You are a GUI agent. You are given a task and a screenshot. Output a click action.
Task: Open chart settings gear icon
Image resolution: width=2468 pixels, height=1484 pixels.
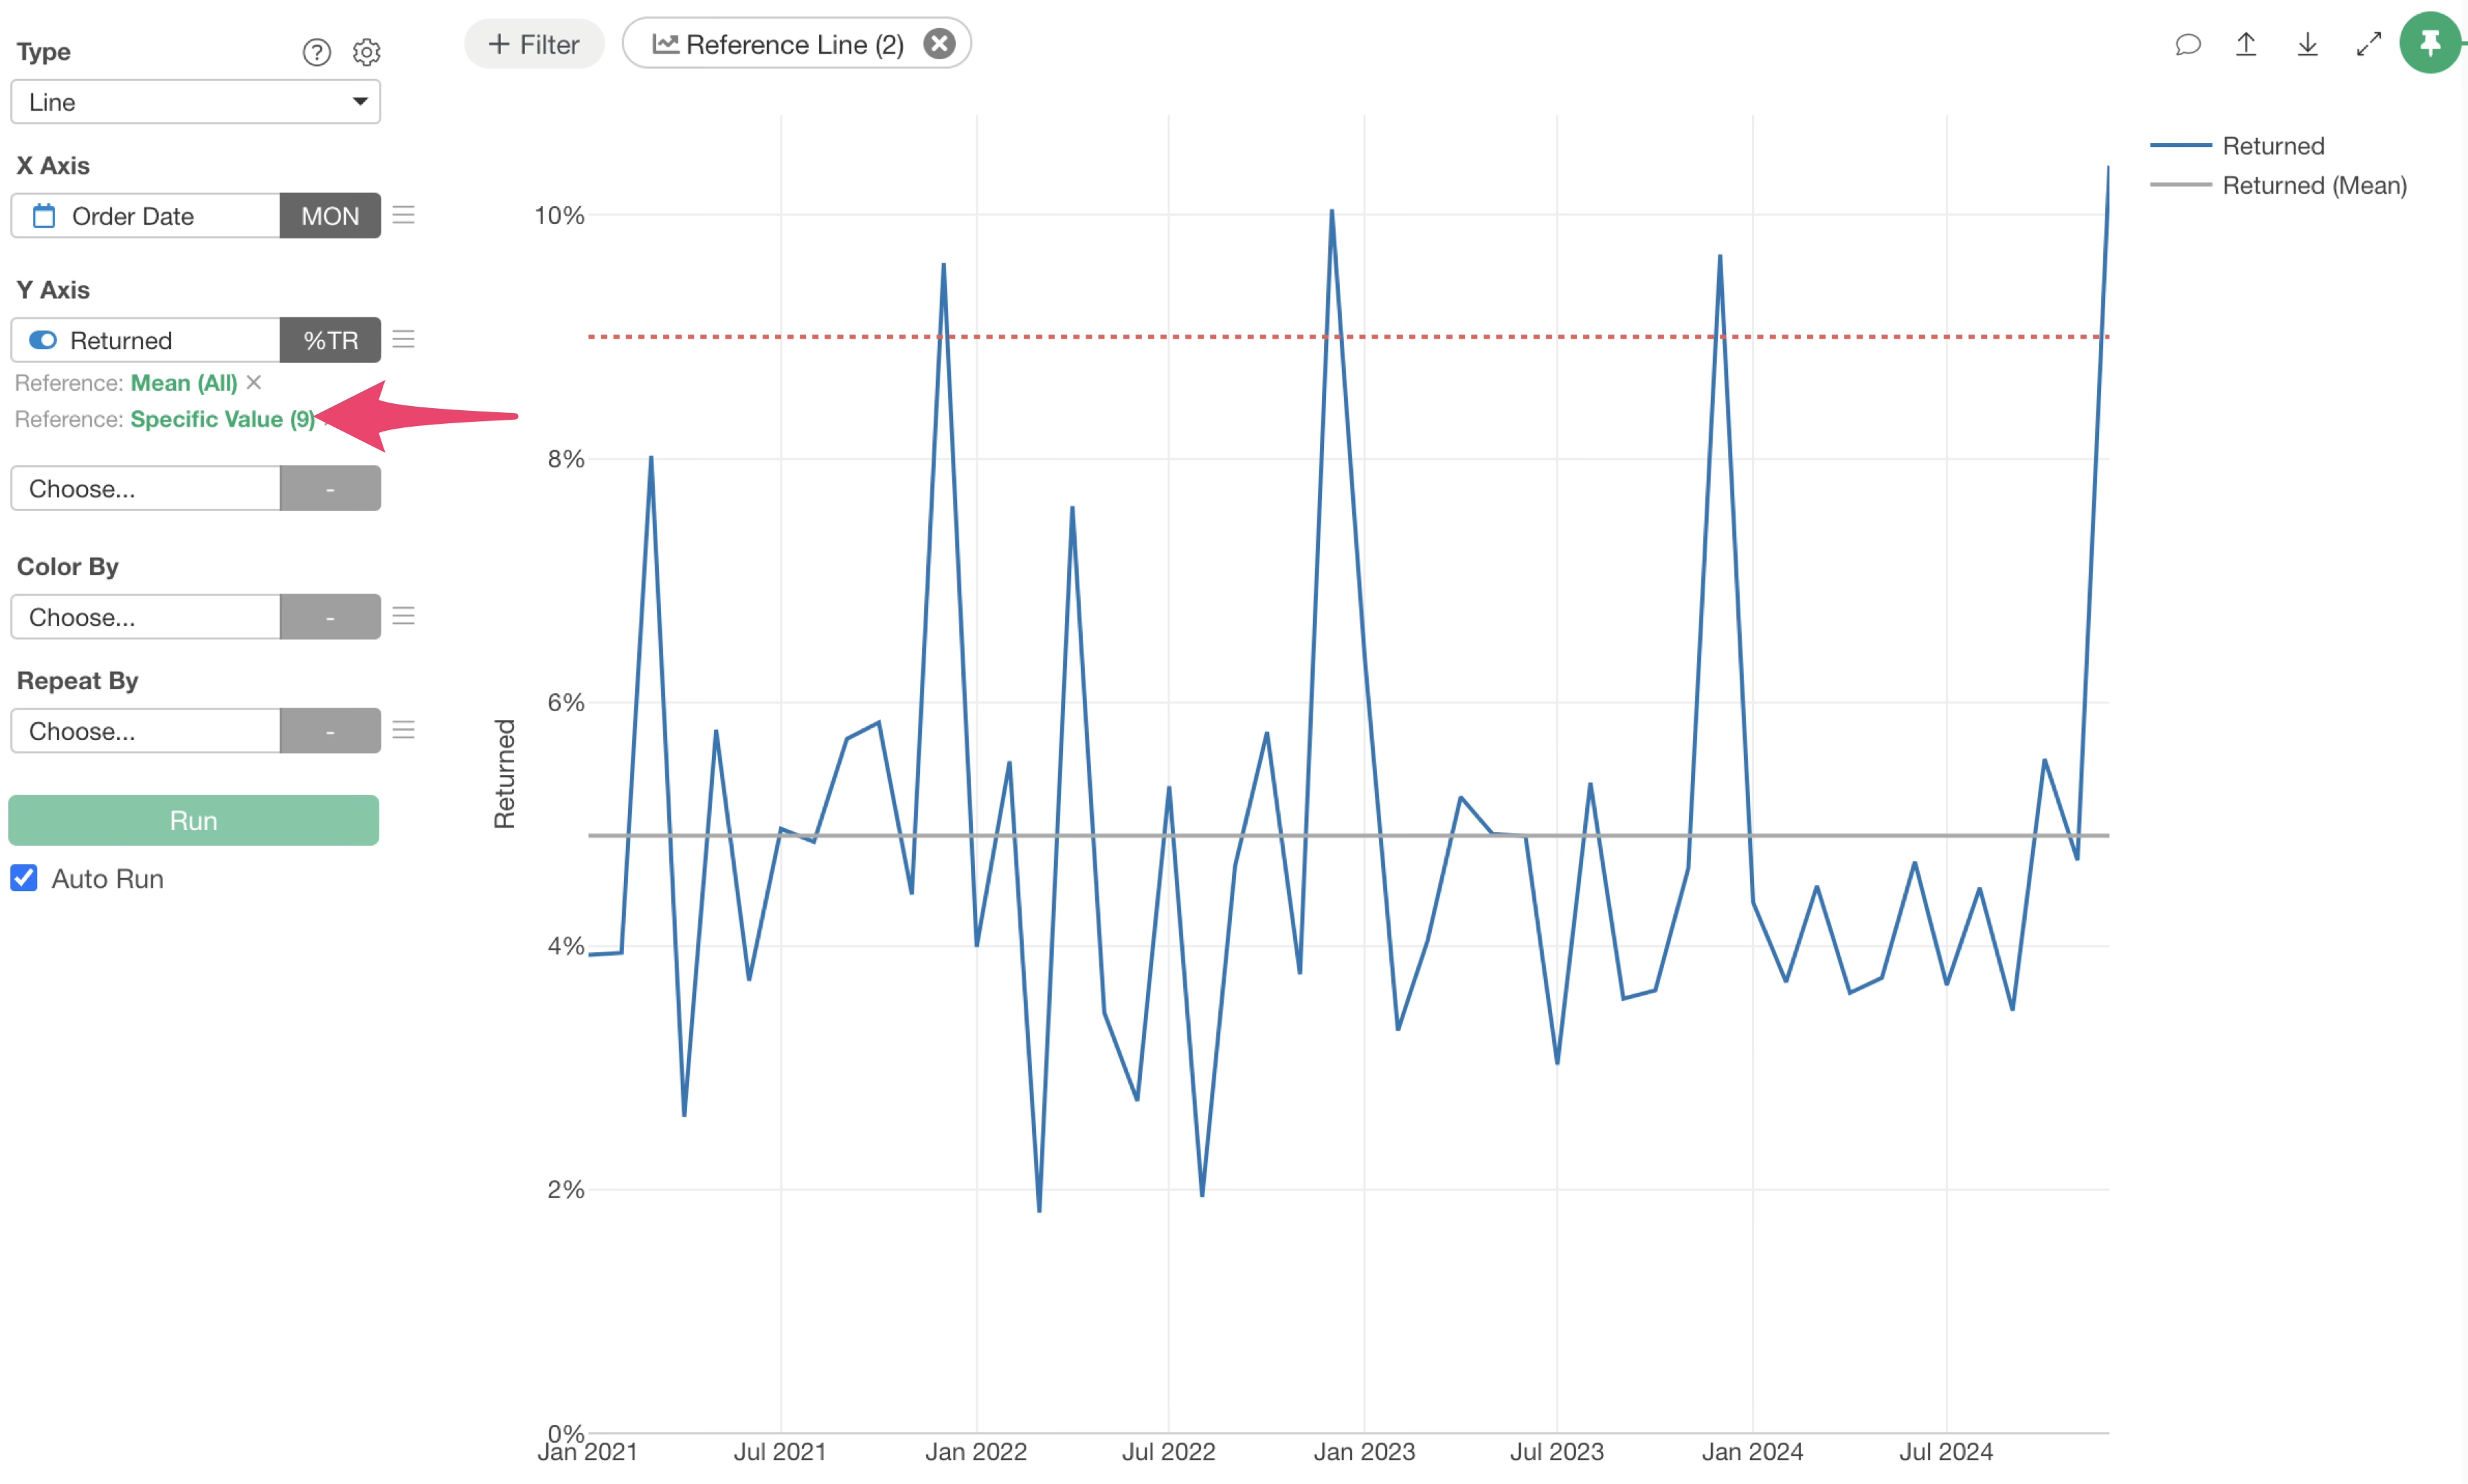tap(366, 52)
